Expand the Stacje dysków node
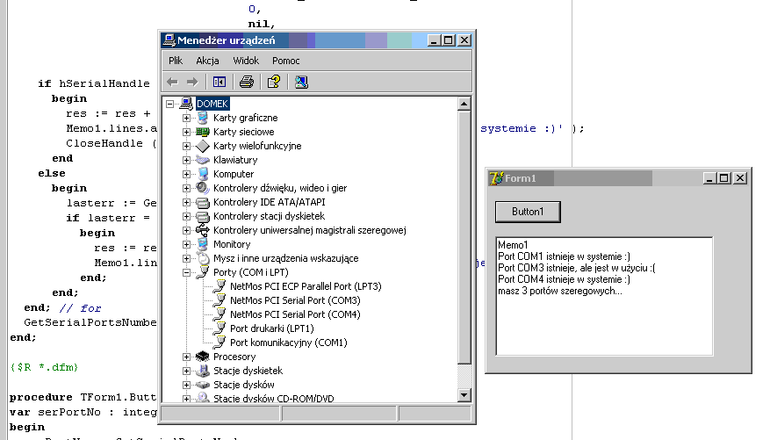This screenshot has width=770, height=440. (x=186, y=385)
